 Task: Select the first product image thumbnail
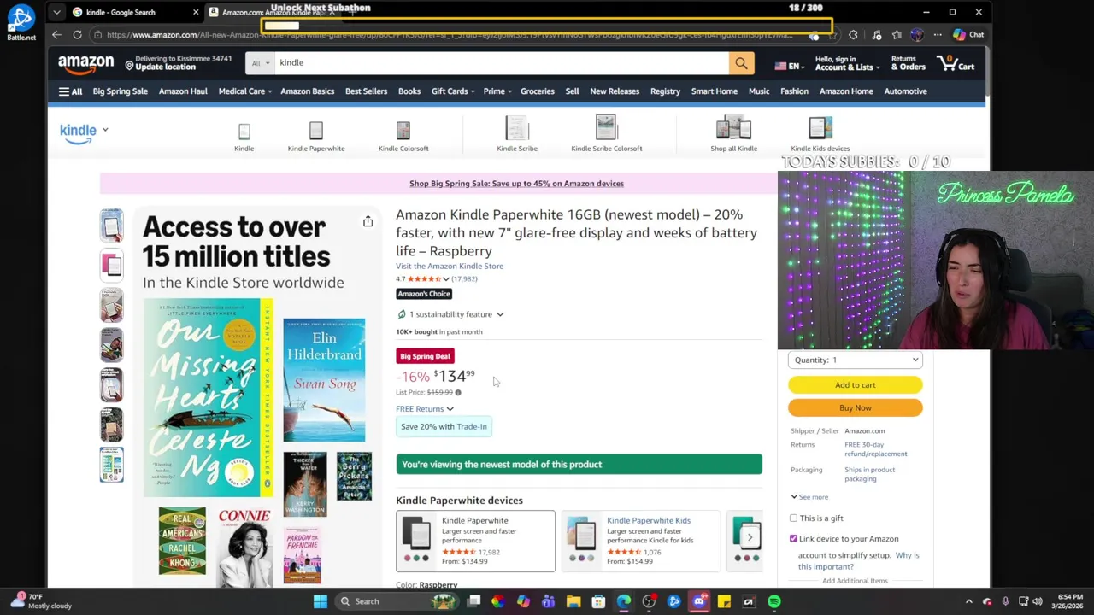111,225
